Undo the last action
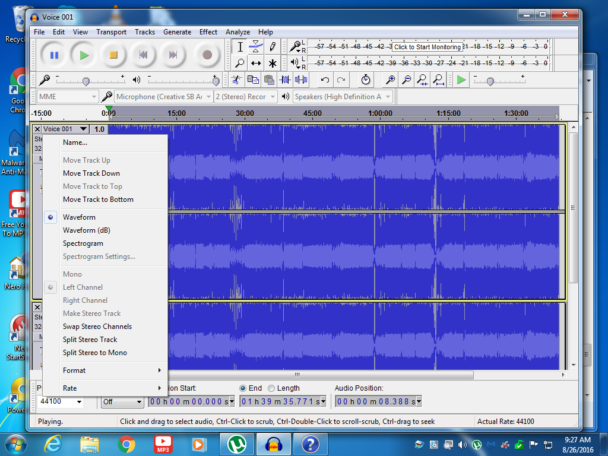 [x=325, y=80]
